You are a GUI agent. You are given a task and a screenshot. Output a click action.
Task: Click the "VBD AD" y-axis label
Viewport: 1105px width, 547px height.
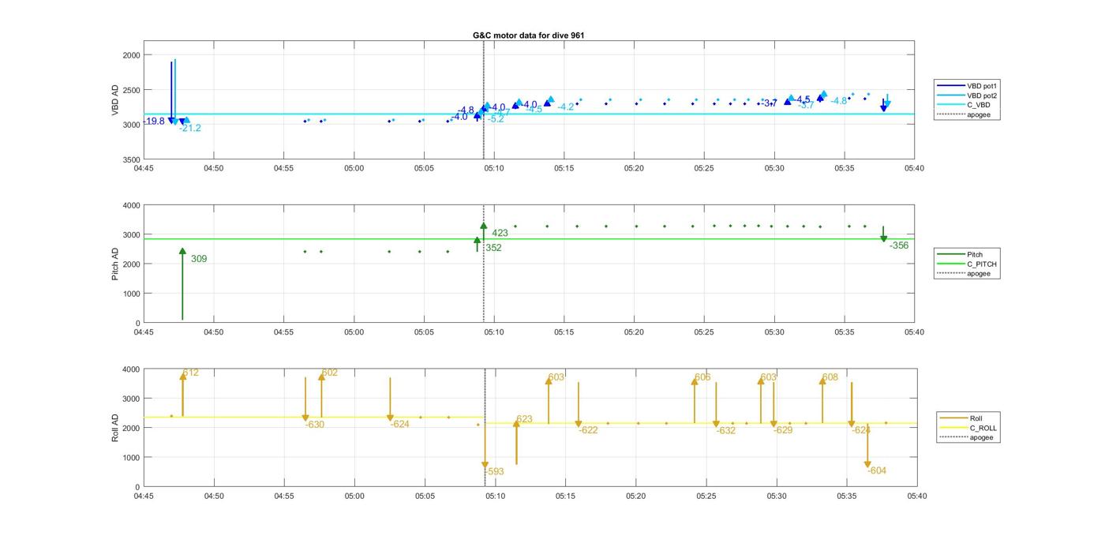coord(115,100)
